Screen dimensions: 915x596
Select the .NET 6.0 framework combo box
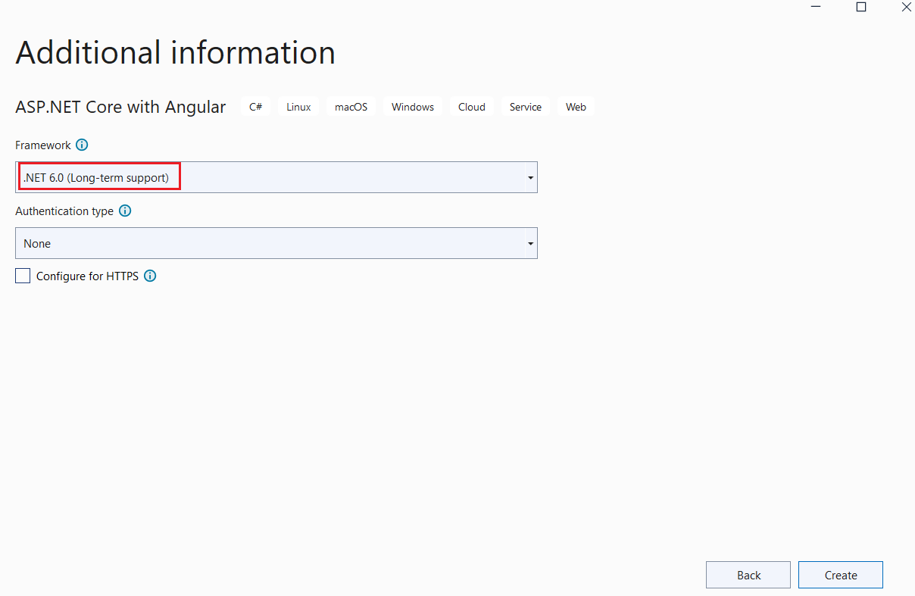(273, 178)
